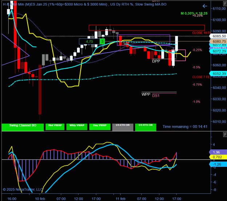Toggle the Day VWAP button
Viewport: 227px width, 201px height.
click(x=100, y=127)
